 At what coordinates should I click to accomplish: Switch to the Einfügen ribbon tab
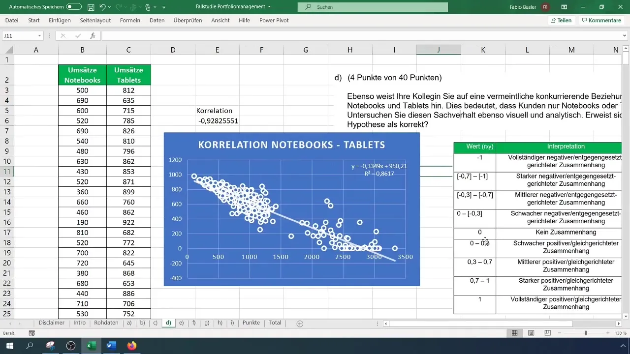pyautogui.click(x=60, y=20)
